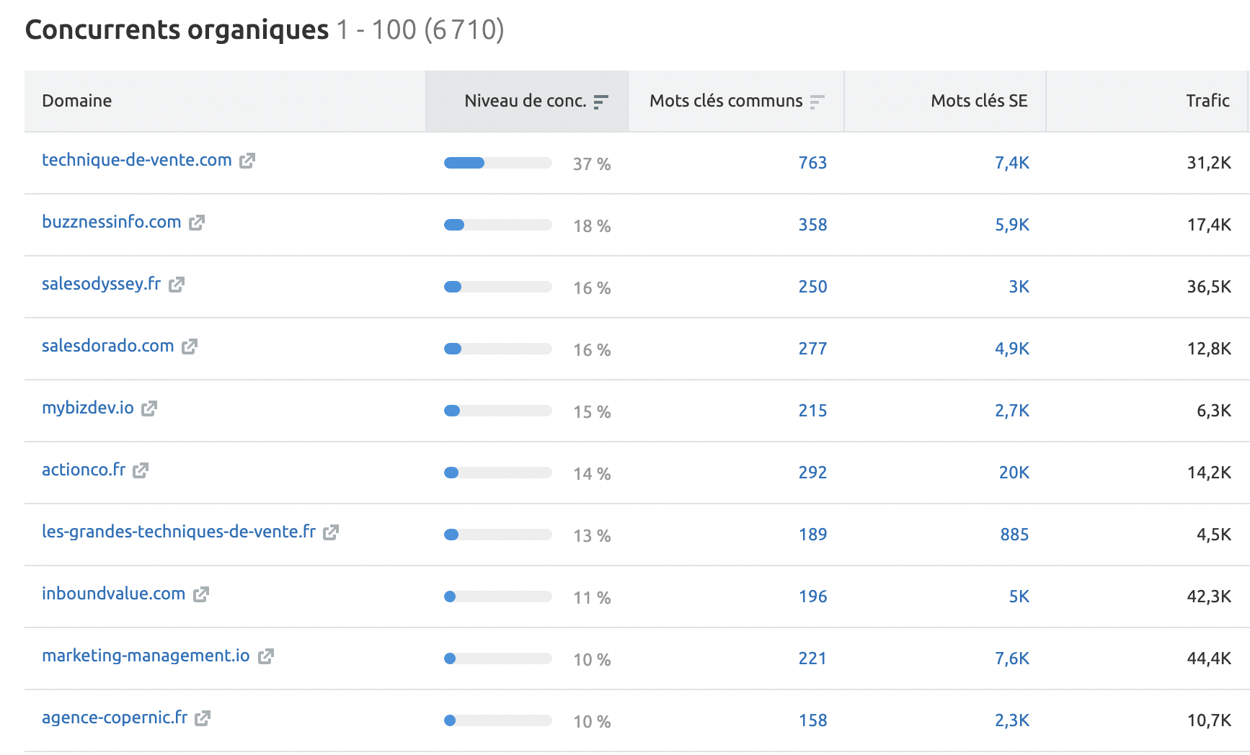Open 885 SE keywords link

click(1014, 535)
